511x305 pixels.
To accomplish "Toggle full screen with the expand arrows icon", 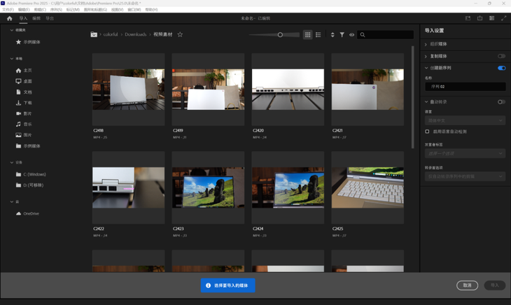I will click(x=503, y=18).
